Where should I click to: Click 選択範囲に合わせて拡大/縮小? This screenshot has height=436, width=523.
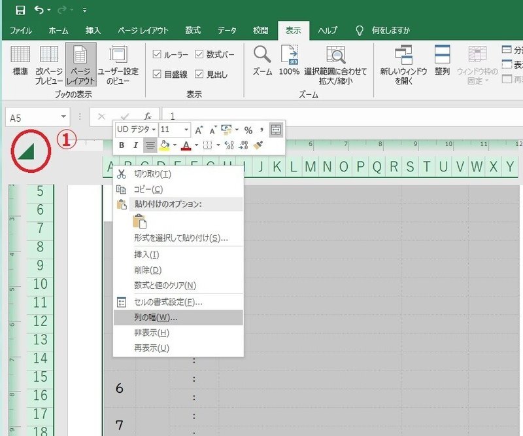point(335,65)
